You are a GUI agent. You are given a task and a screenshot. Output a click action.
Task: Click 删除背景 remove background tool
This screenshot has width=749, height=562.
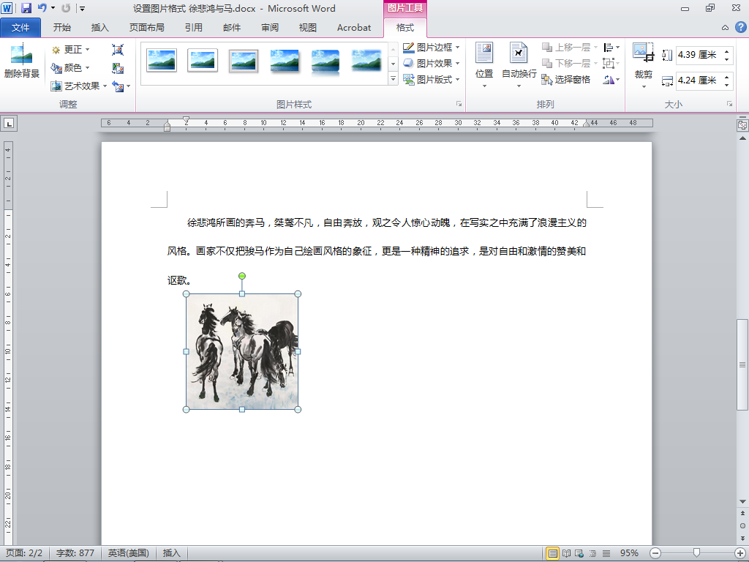coord(21,61)
